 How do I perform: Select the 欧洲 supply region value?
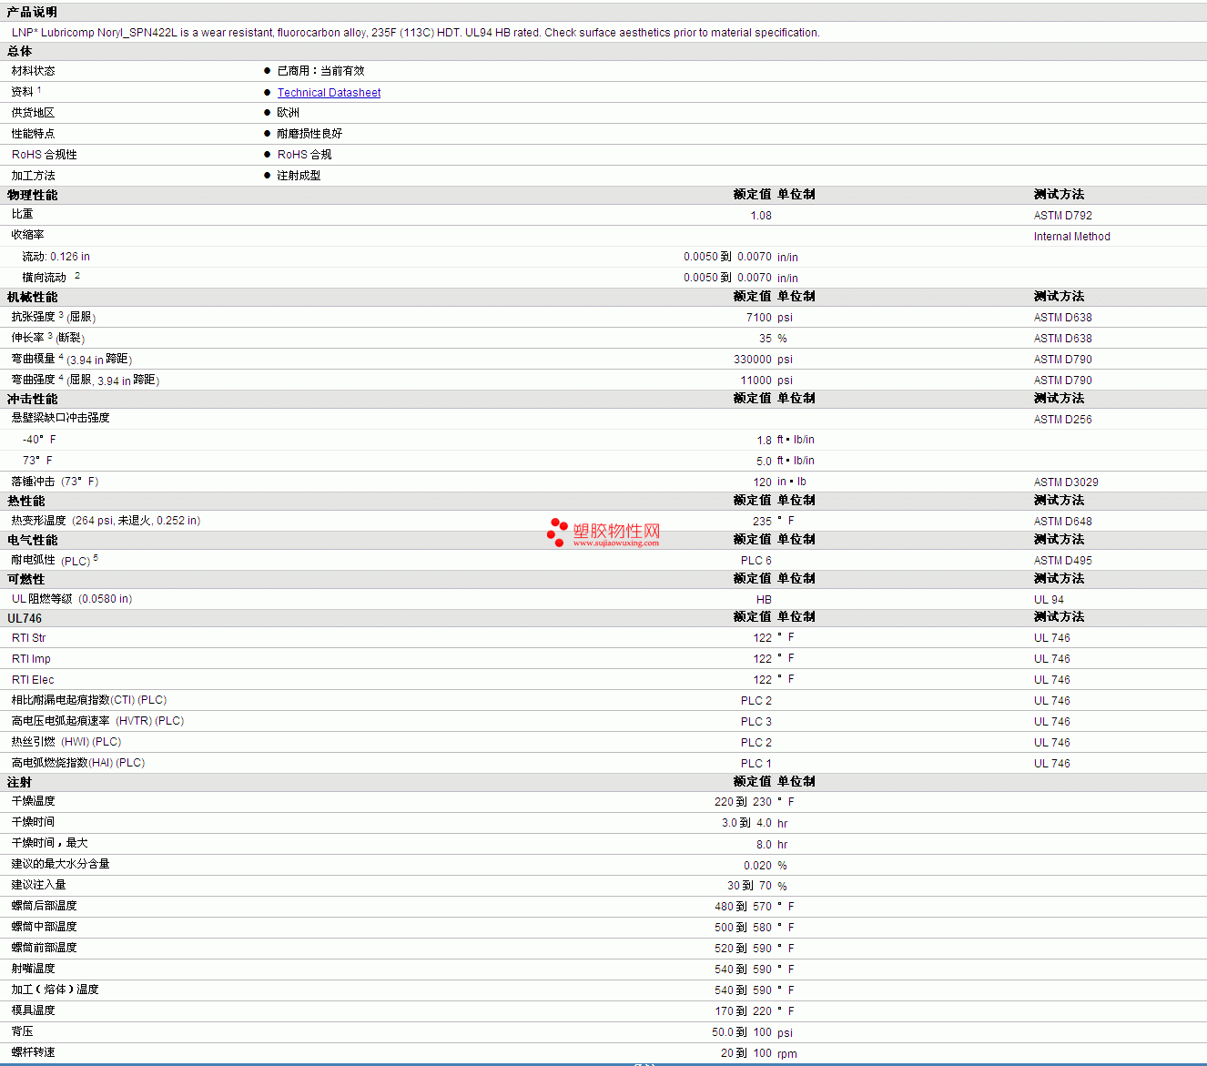[x=288, y=113]
